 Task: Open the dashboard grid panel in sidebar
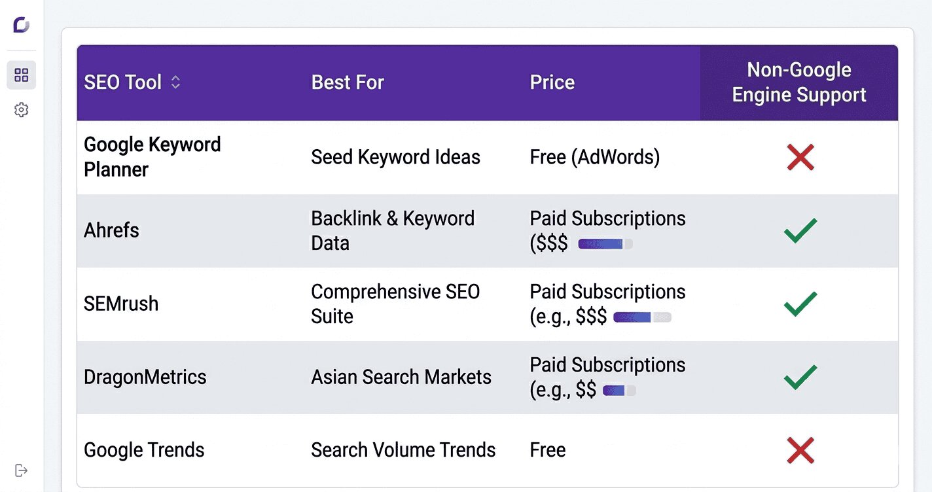(21, 75)
